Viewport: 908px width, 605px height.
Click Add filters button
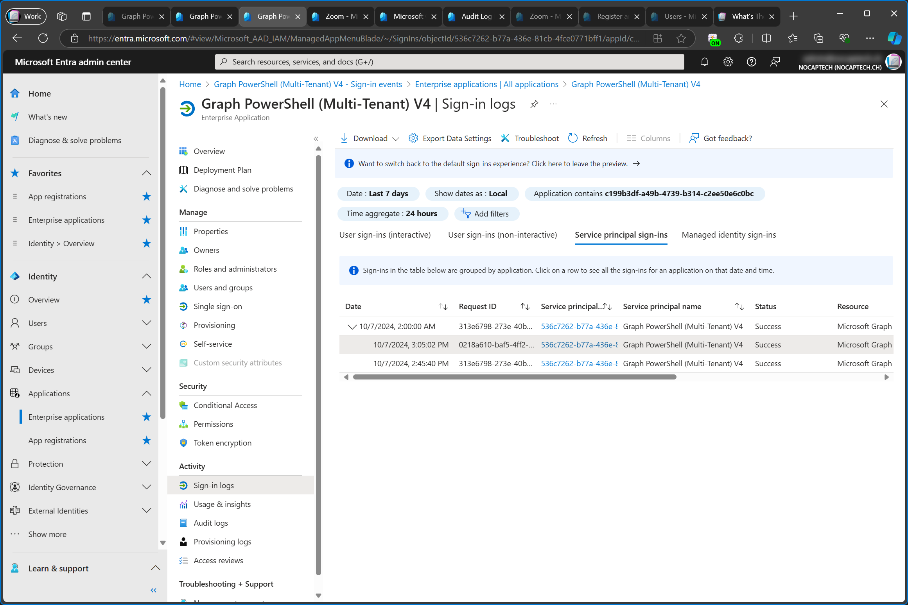tap(486, 214)
